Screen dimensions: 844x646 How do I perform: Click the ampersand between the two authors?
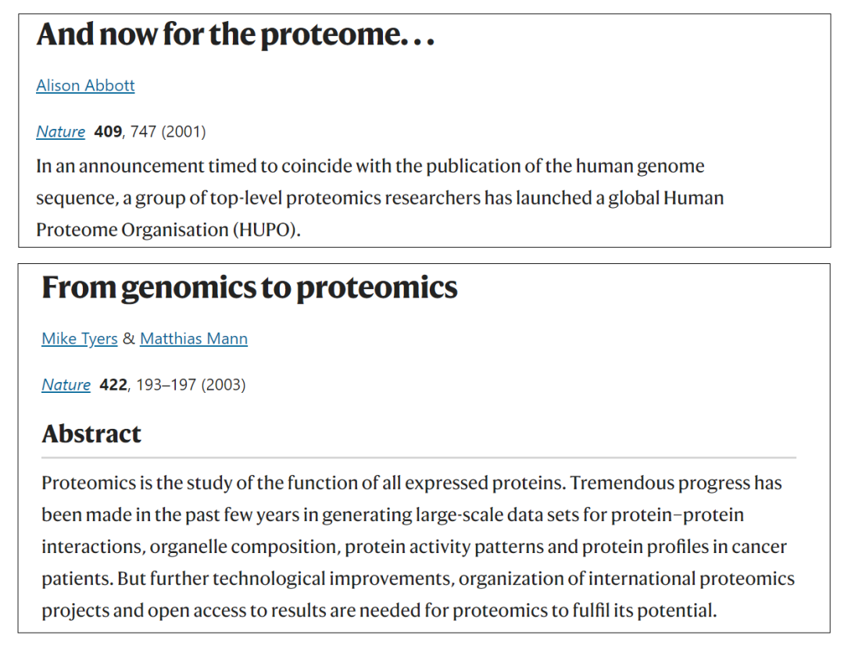point(129,339)
